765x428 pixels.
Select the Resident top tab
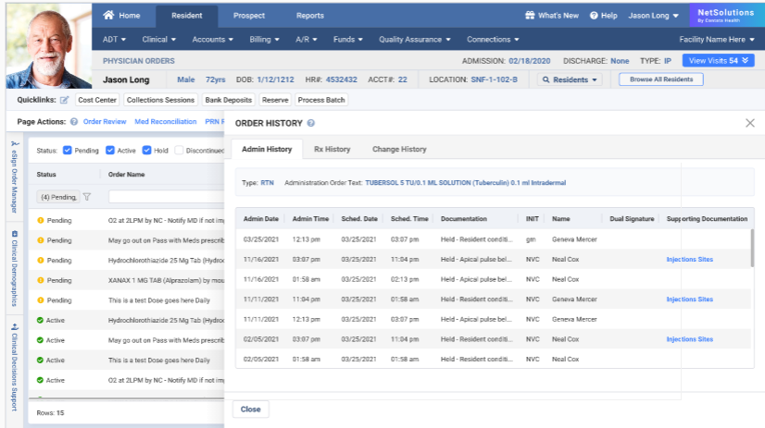coord(187,16)
